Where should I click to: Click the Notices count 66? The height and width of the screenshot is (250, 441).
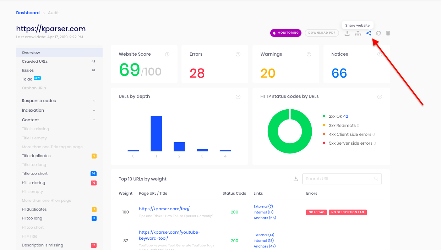tap(339, 73)
